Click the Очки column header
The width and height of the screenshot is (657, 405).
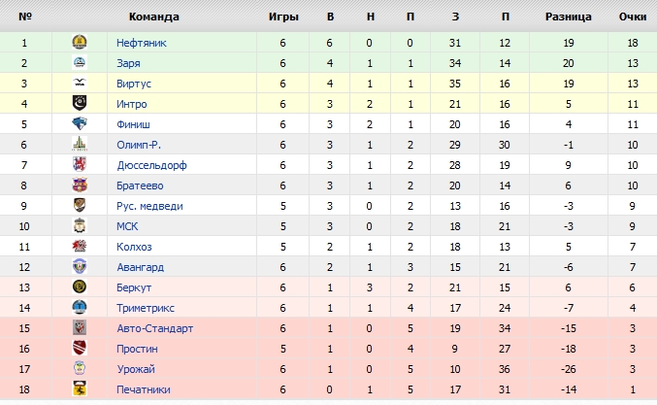pos(632,17)
